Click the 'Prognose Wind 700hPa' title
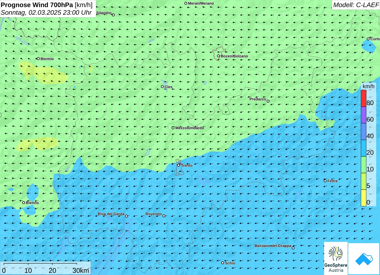Viewport: 380px width, 275px height. coord(37,5)
